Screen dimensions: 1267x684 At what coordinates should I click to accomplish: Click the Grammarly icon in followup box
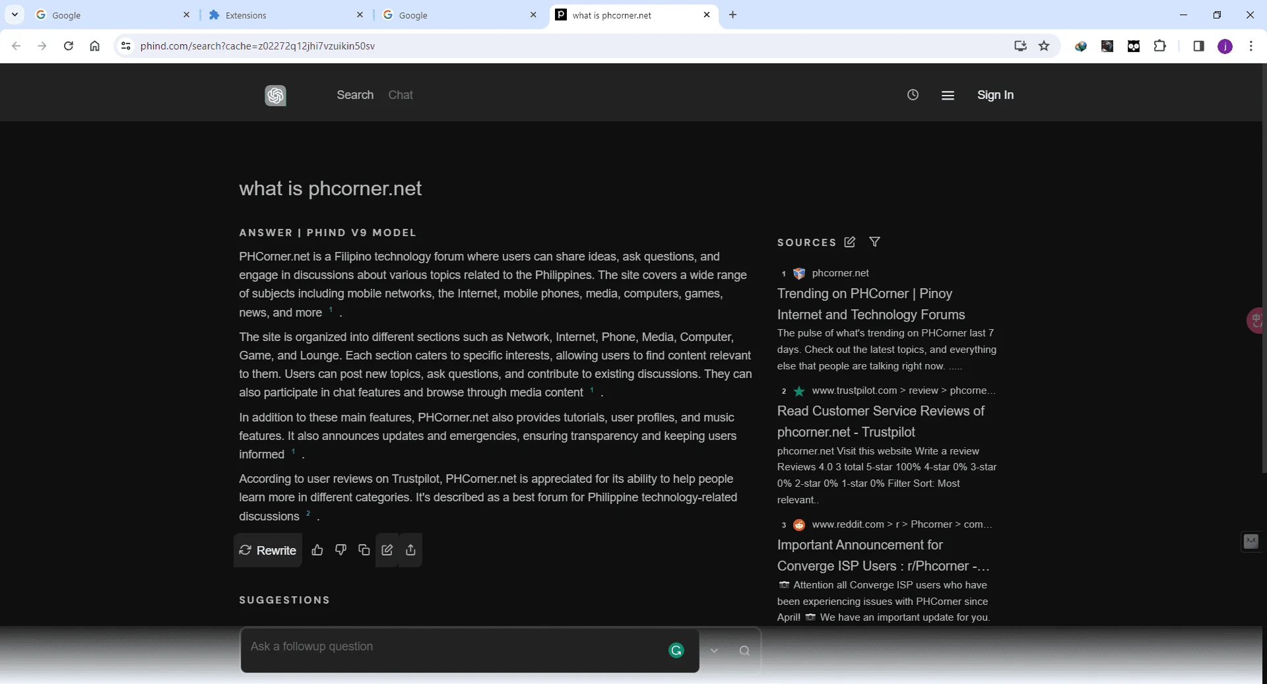pos(676,651)
